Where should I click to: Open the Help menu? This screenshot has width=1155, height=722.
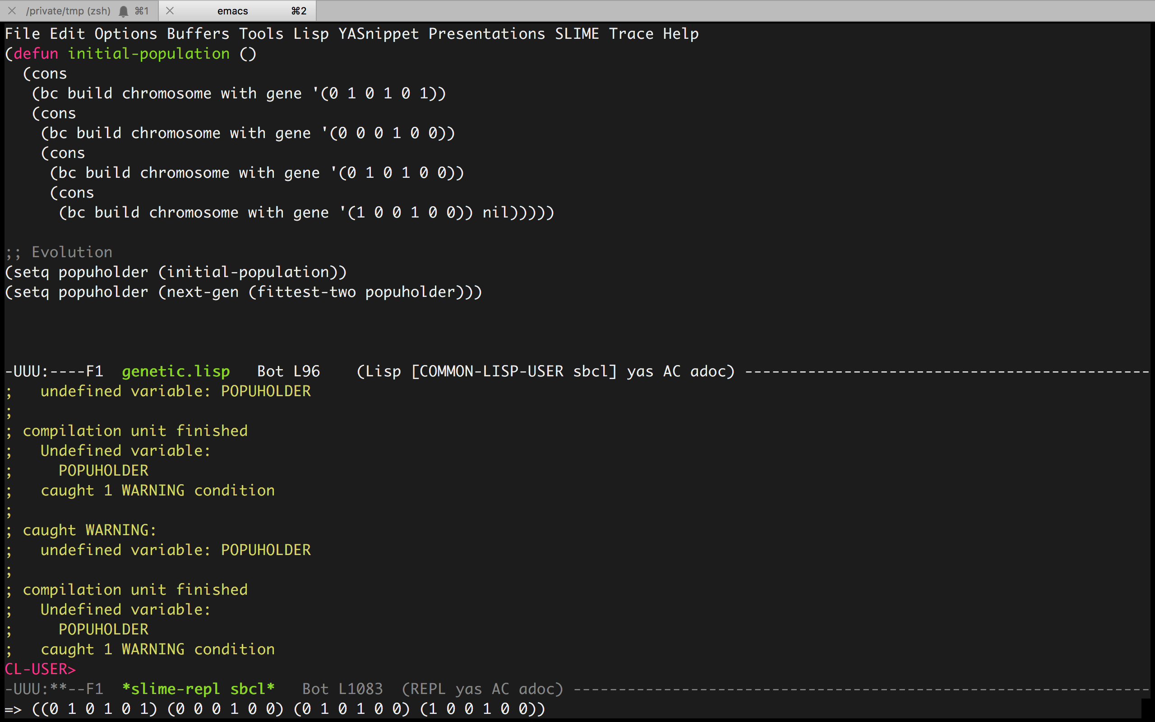(680, 34)
